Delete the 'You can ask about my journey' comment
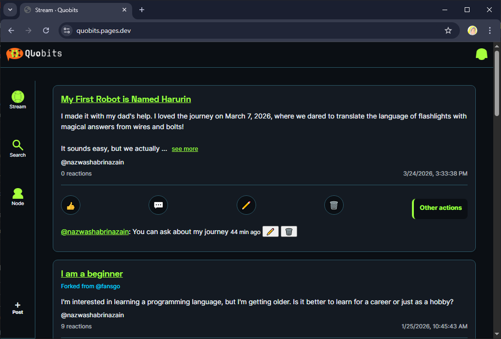The height and width of the screenshot is (339, 501). (x=289, y=232)
